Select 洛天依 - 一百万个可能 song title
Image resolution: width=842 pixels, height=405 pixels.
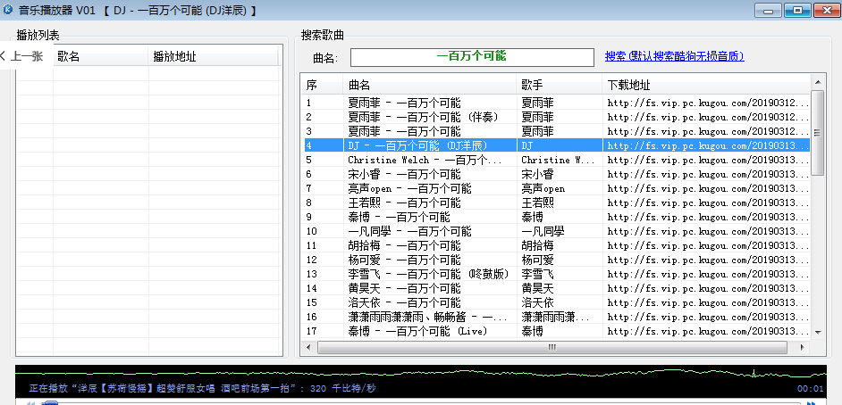(x=404, y=302)
